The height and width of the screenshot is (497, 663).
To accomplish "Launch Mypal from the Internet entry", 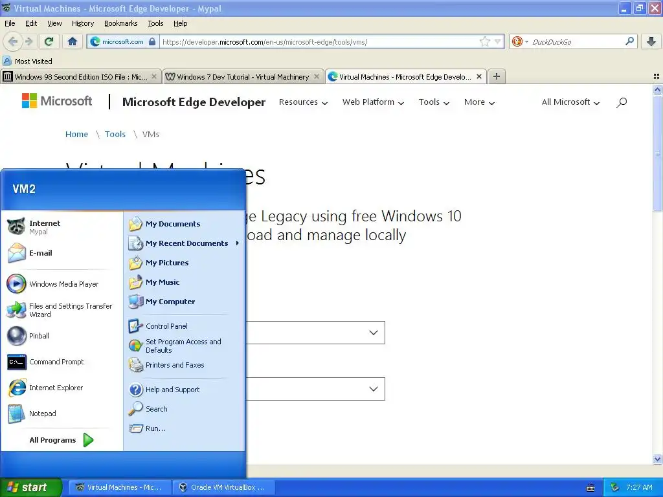I will (62, 227).
